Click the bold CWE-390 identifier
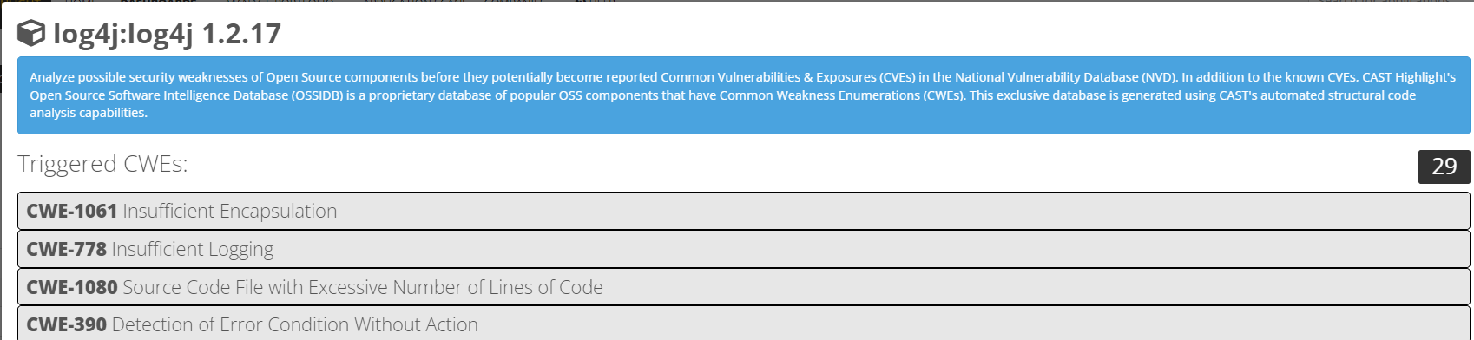The image size is (1474, 340). pos(67,324)
